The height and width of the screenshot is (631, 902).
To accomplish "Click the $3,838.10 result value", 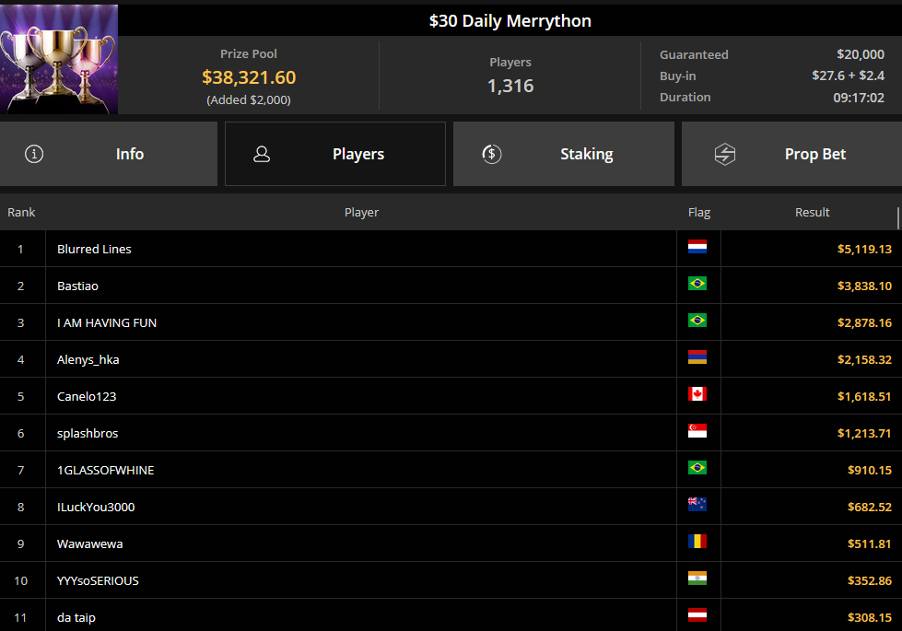I will pos(864,286).
